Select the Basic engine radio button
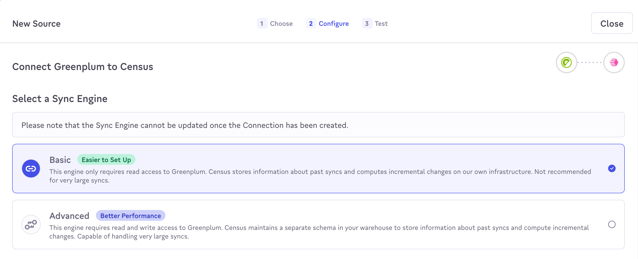The image size is (638, 259). click(612, 169)
